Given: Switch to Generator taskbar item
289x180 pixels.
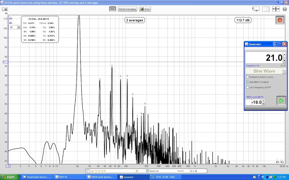Looking at the screenshot, I should pos(133,177).
